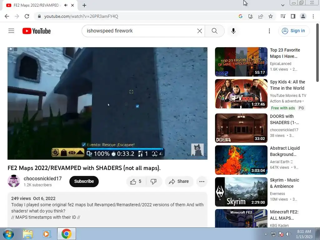Open Spy Kids 4 movie thumbnail

(x=241, y=94)
